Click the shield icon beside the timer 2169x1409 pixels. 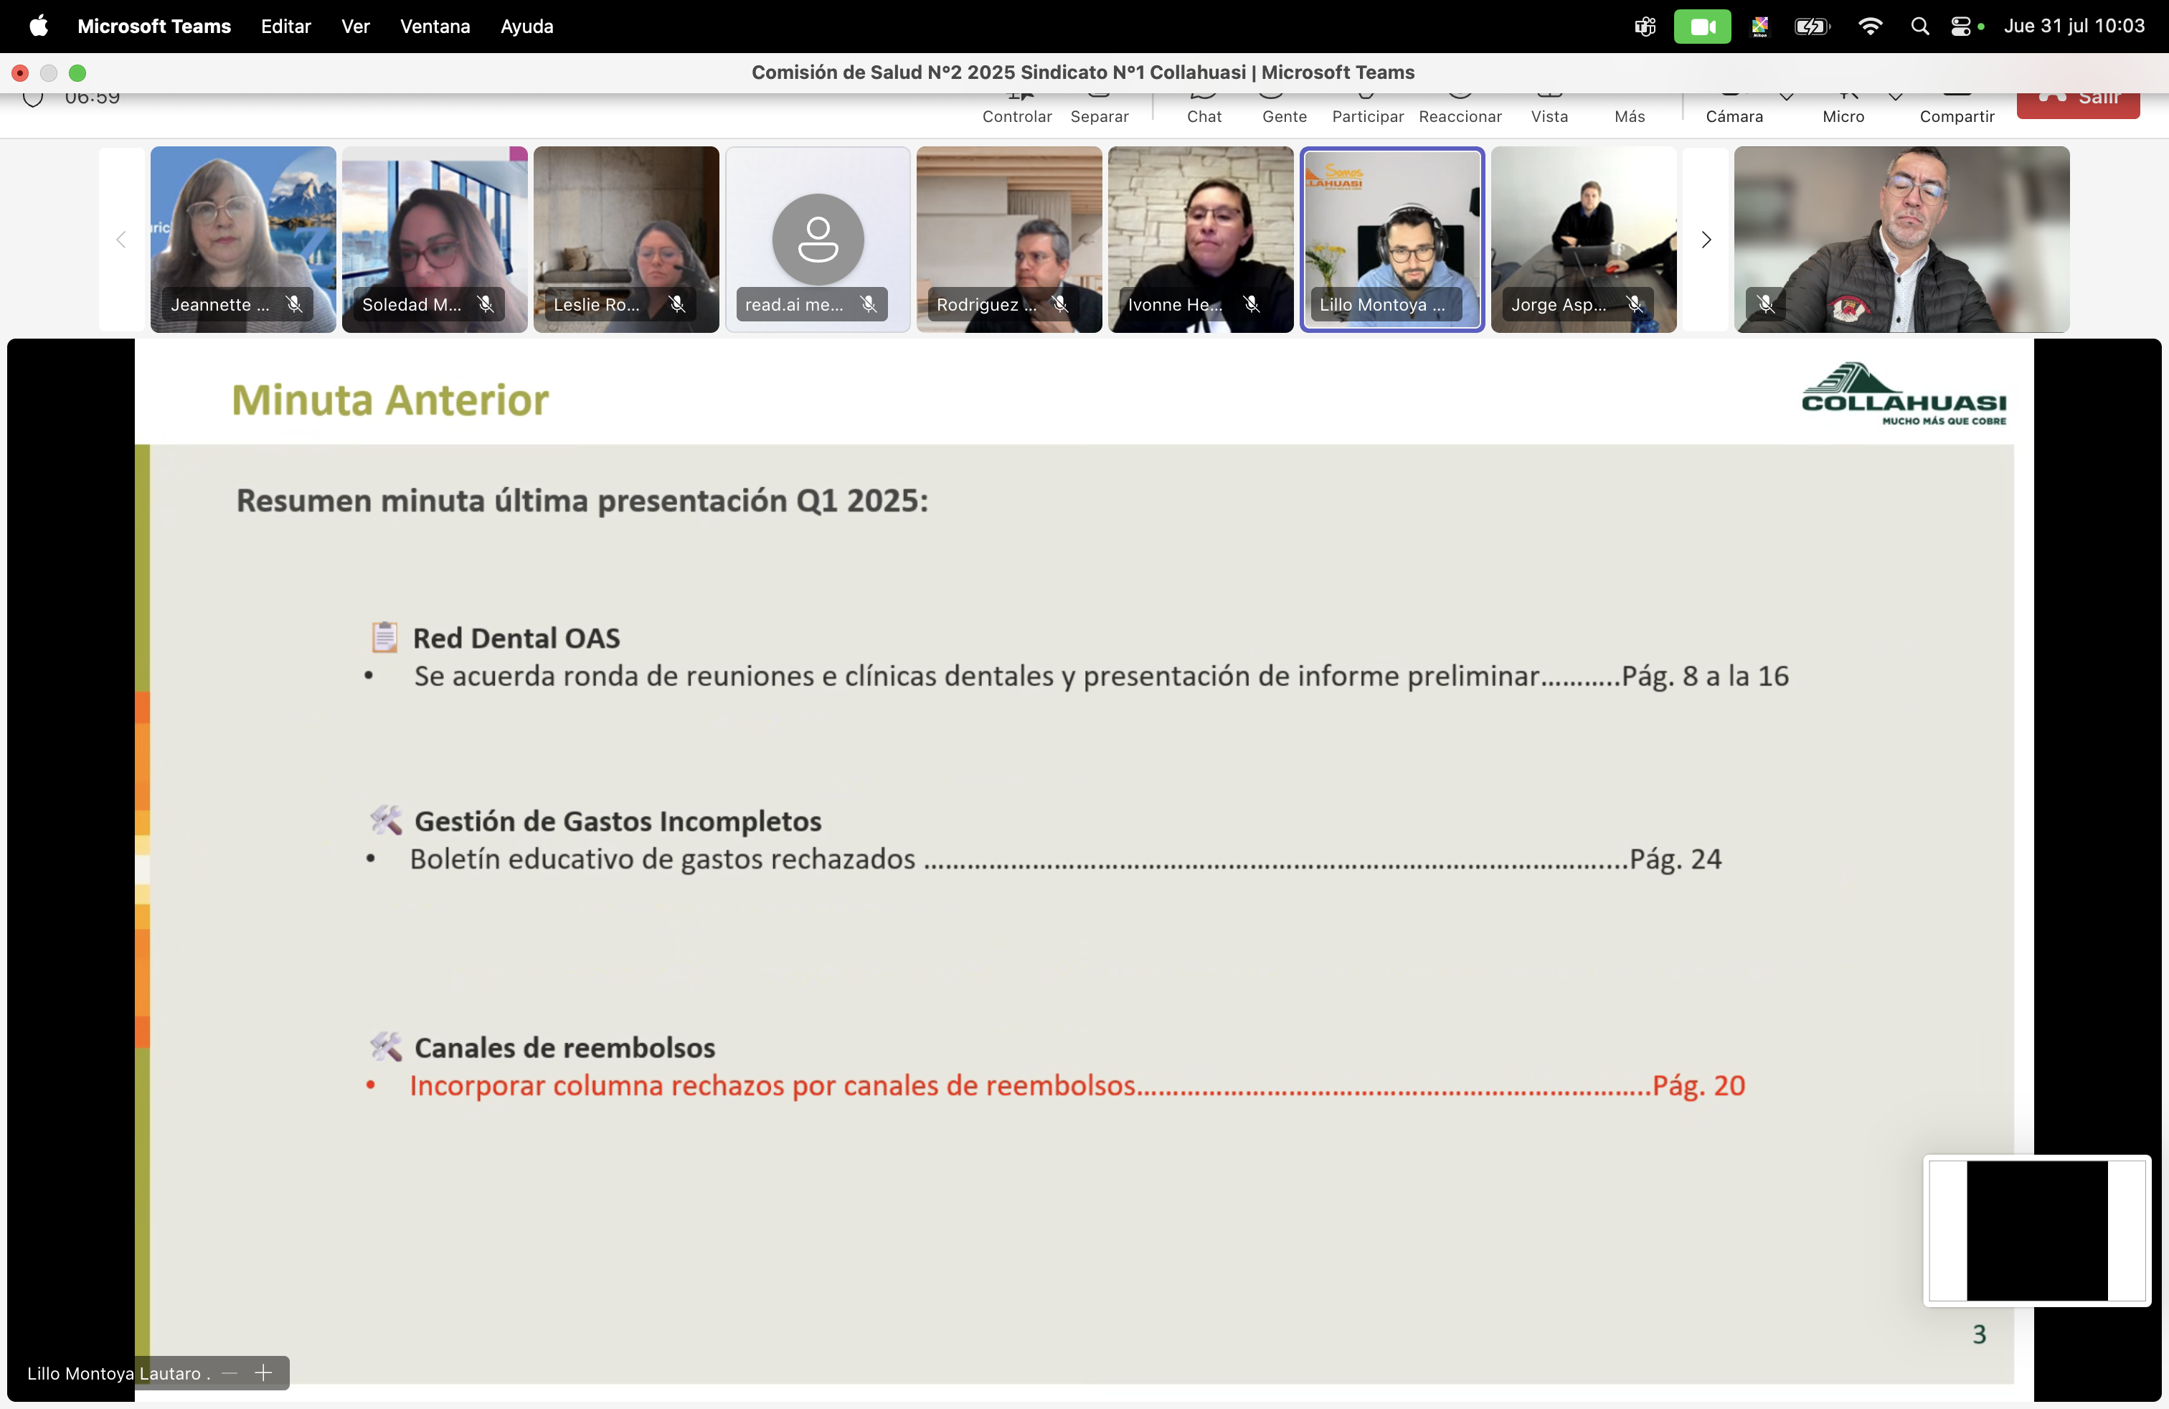(33, 98)
